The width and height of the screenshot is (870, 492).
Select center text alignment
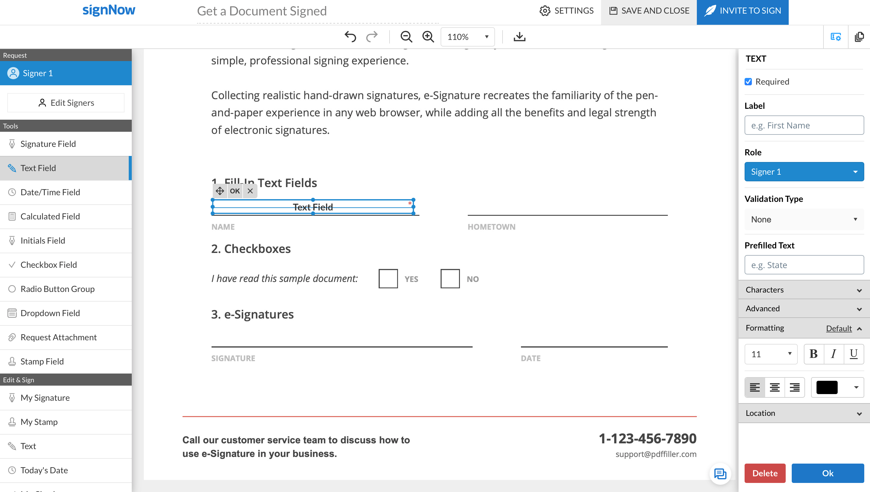775,387
